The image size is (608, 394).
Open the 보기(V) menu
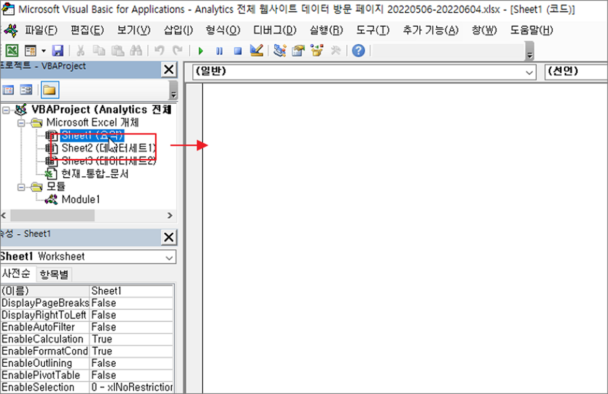(134, 30)
